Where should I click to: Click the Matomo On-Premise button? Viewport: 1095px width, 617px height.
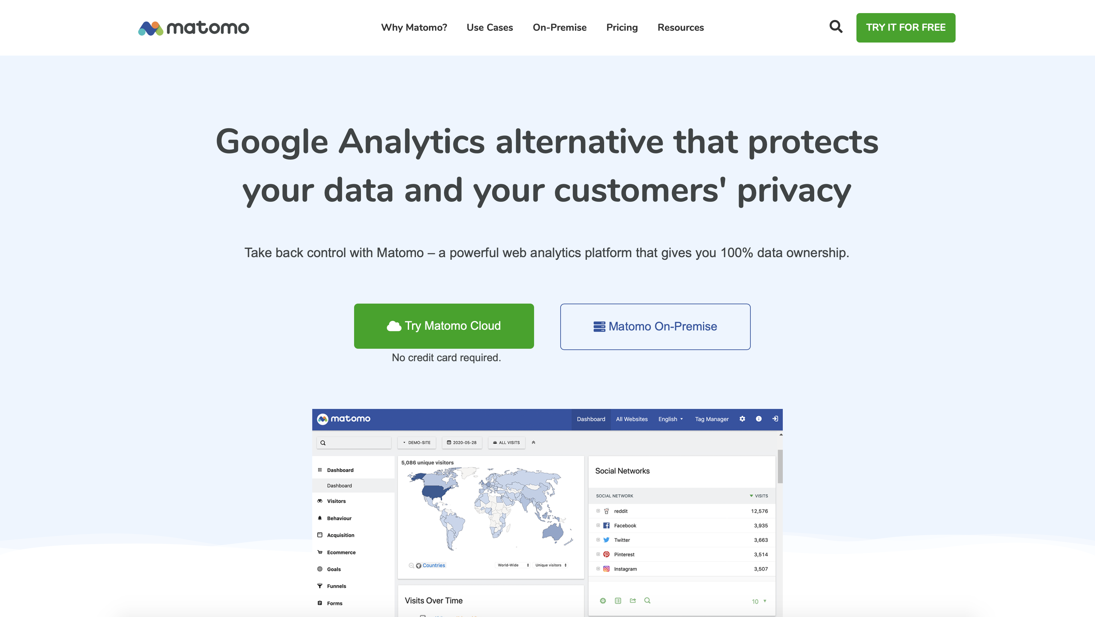click(x=655, y=327)
